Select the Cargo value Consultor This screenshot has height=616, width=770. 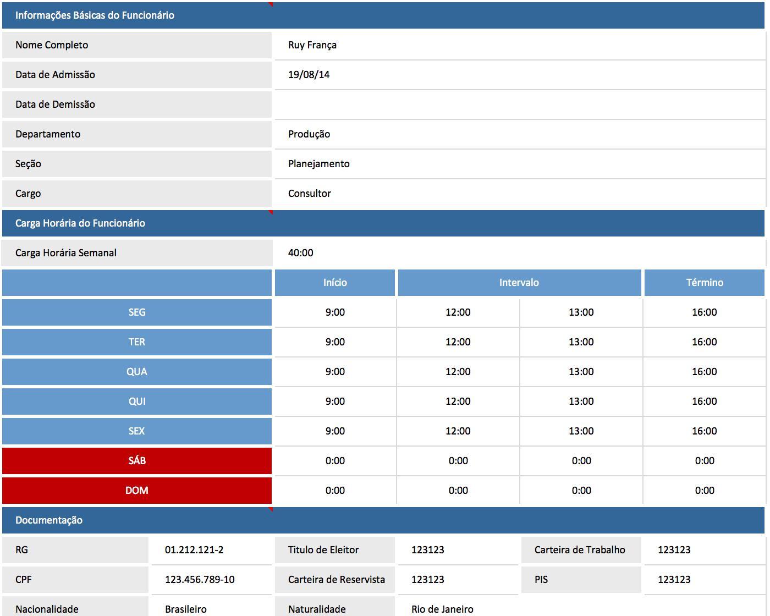519,194
